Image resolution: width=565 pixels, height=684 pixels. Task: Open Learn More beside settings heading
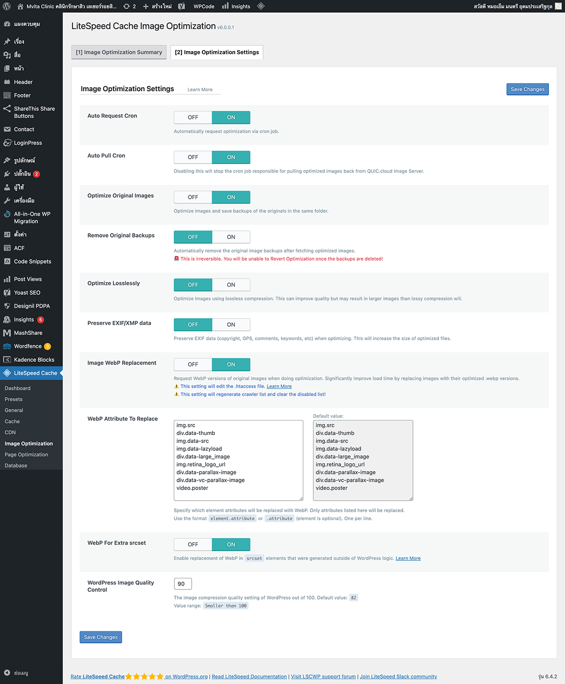coord(200,90)
